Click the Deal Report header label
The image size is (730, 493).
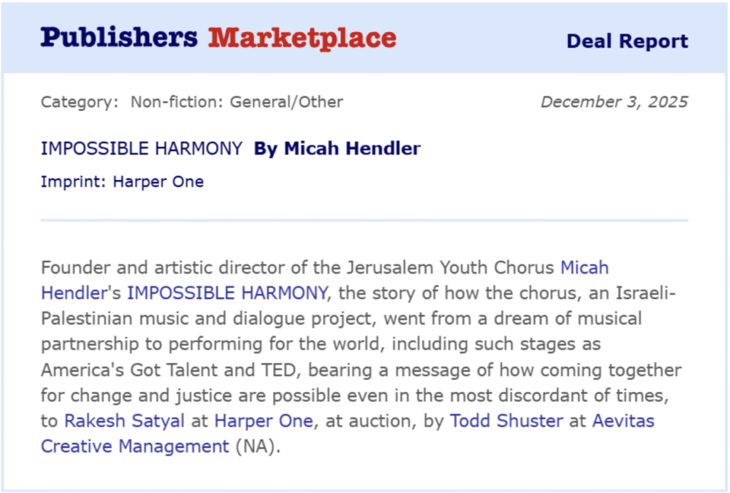tap(627, 41)
